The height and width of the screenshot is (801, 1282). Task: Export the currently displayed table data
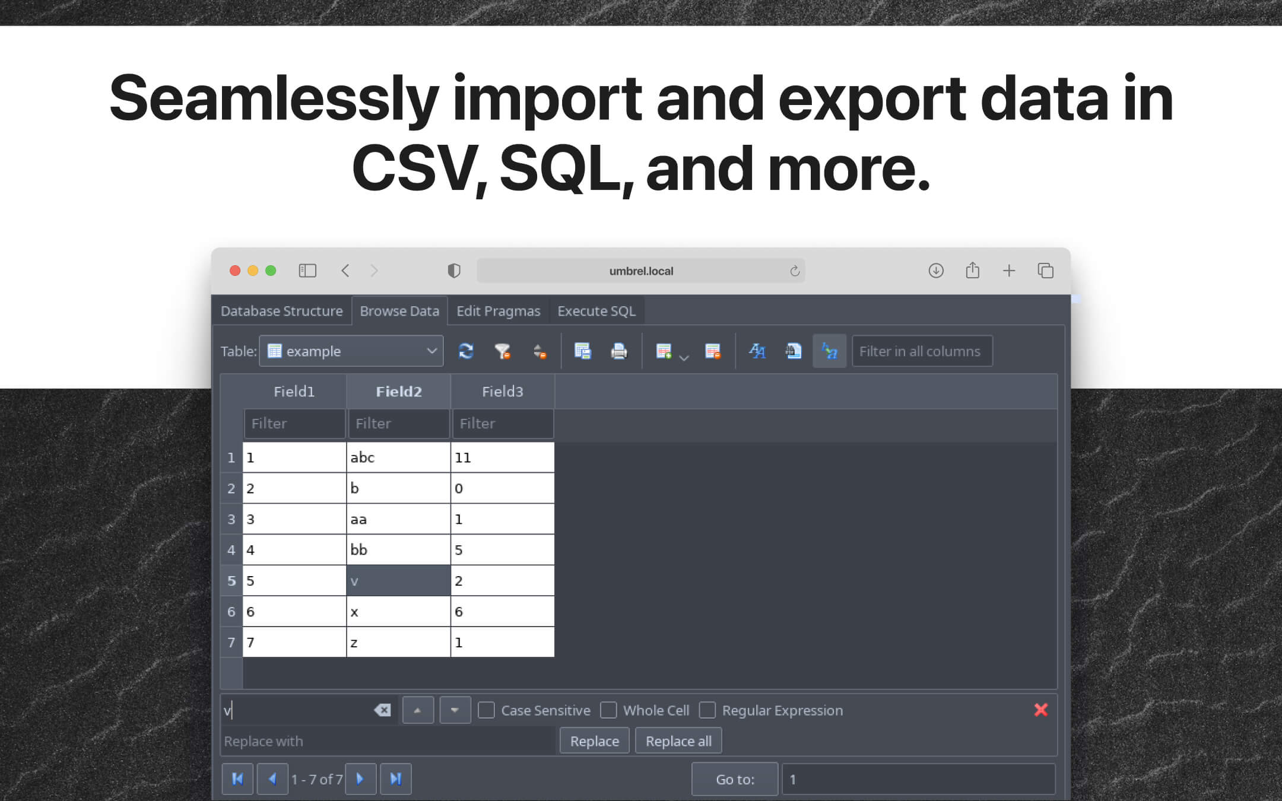click(583, 351)
